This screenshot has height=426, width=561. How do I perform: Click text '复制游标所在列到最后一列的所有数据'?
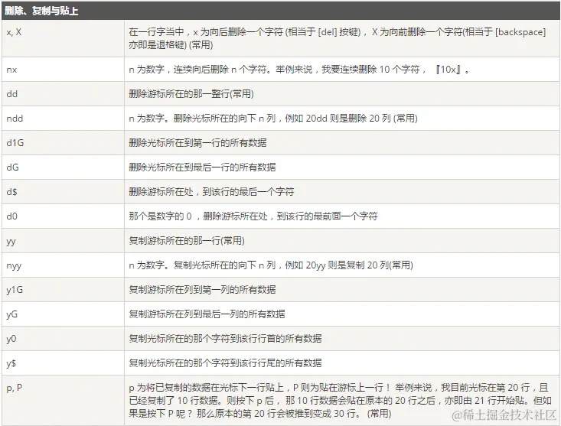pyautogui.click(x=207, y=314)
